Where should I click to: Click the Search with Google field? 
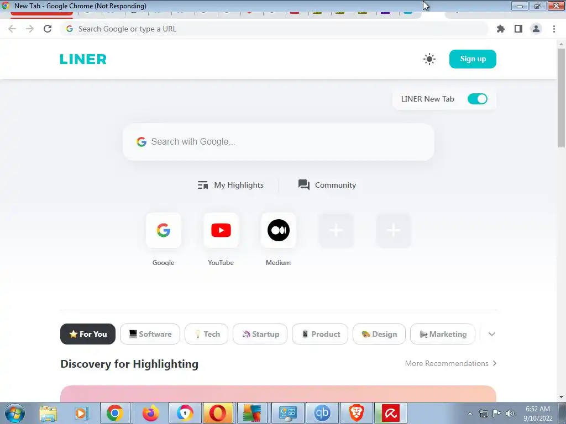pyautogui.click(x=279, y=142)
